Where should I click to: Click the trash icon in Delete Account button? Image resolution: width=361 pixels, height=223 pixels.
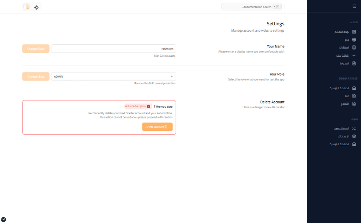coord(166,127)
